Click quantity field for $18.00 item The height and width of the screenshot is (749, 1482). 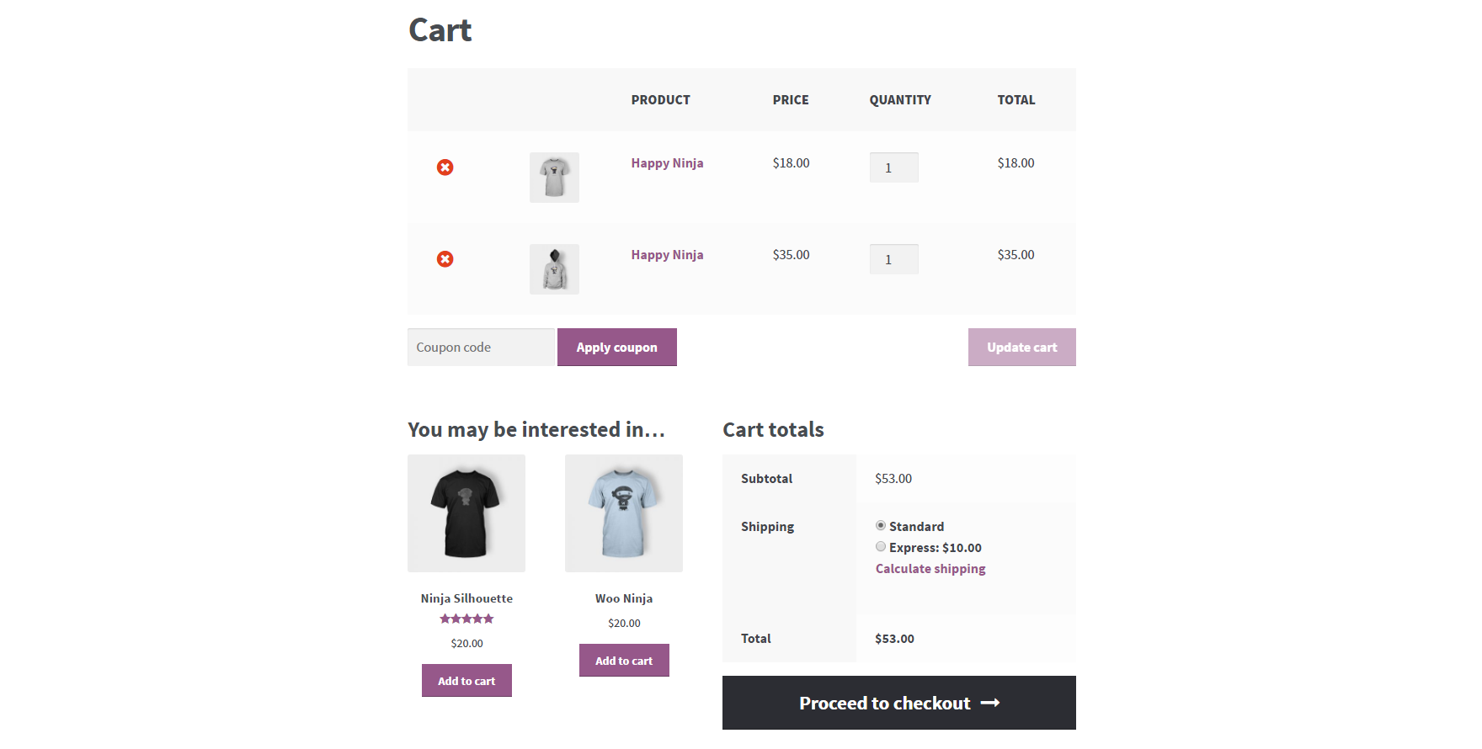pyautogui.click(x=893, y=167)
